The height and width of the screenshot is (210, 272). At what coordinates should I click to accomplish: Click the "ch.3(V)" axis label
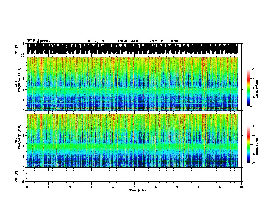click(16, 176)
